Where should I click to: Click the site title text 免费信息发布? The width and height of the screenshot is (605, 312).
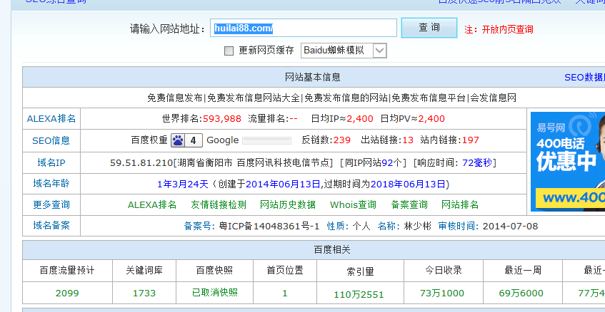(x=175, y=98)
